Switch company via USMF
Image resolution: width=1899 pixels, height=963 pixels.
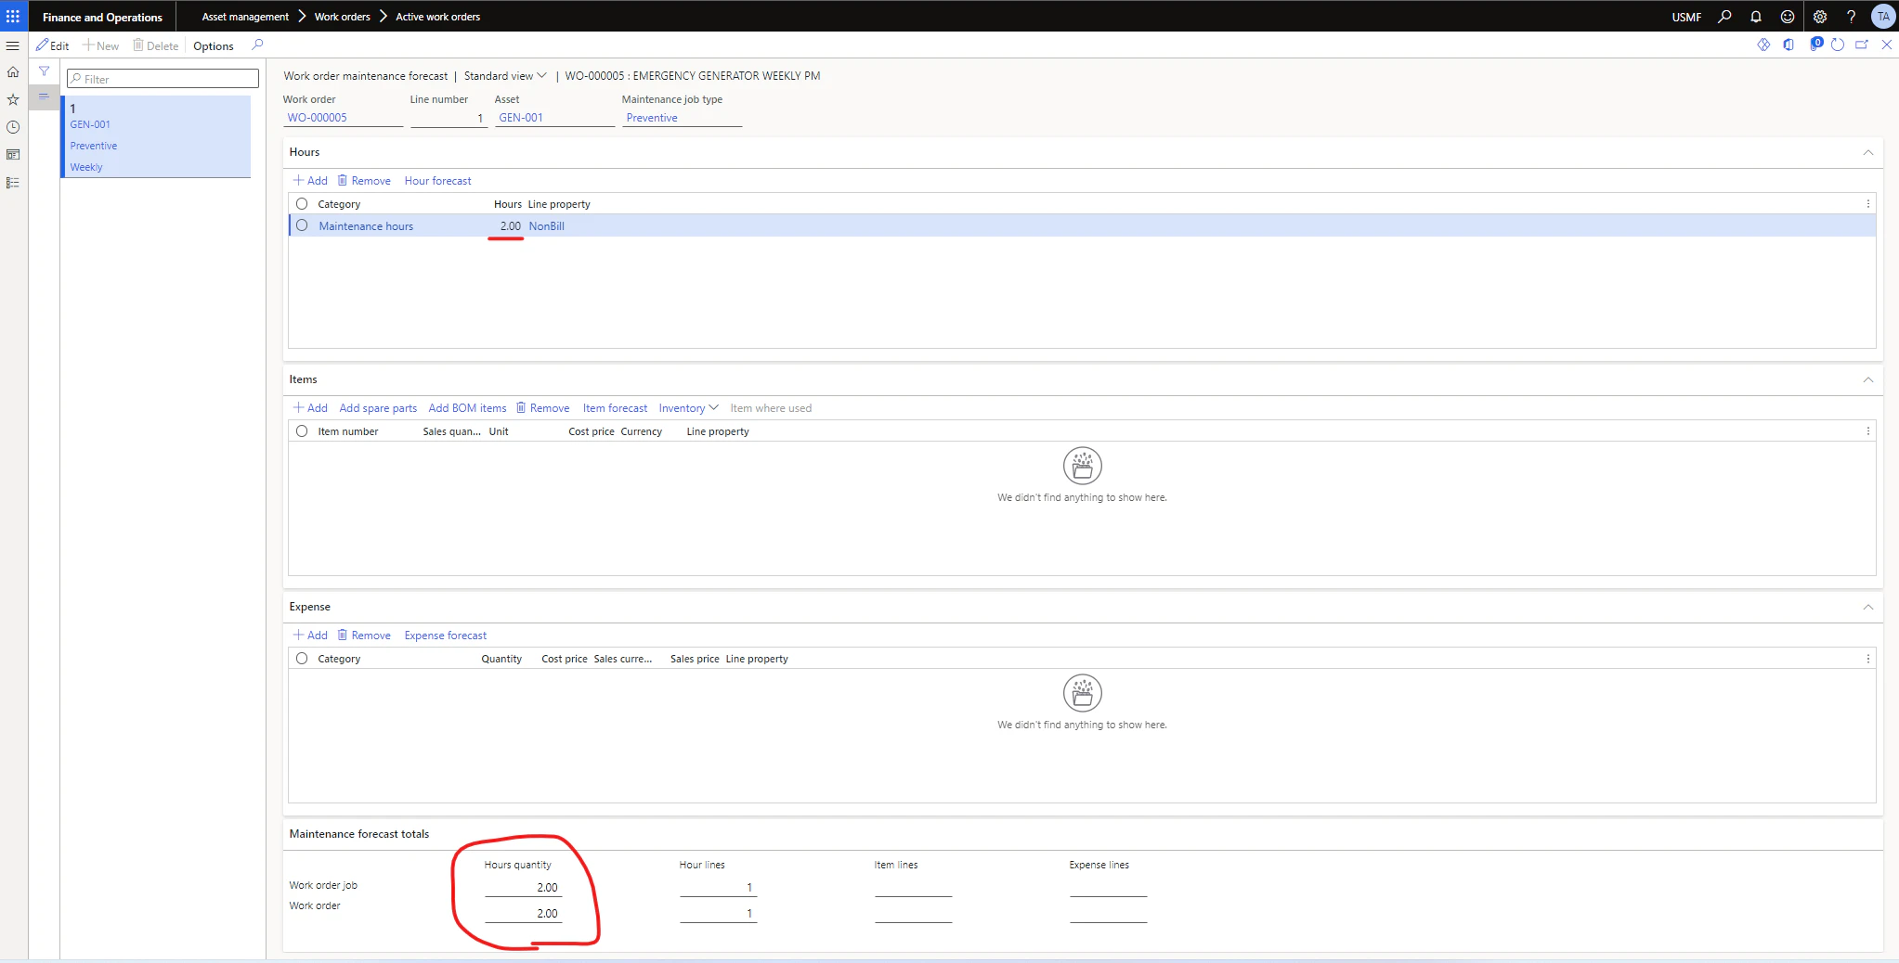pos(1686,17)
